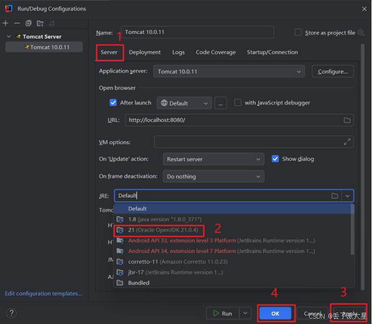Create a new folder with the folder icon

click(x=40, y=23)
